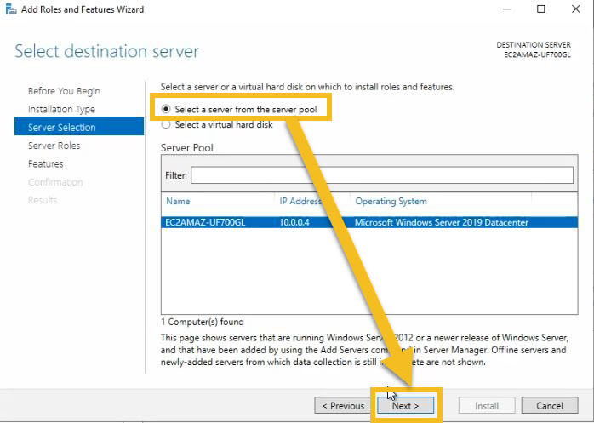This screenshot has width=594, height=423.
Task: Sort server pool by IP Address column
Action: pyautogui.click(x=300, y=201)
